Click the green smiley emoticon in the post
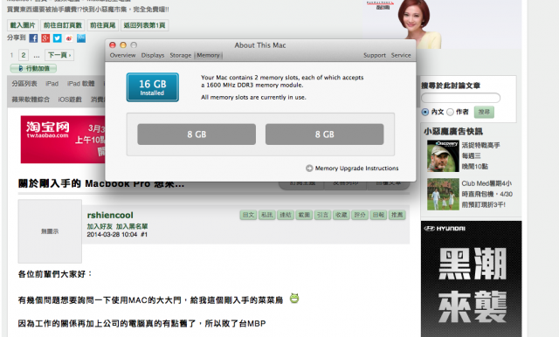The height and width of the screenshot is (337, 559). click(294, 299)
